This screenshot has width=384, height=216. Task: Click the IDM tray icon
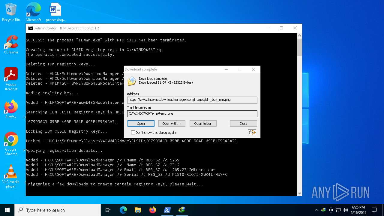click(x=323, y=210)
